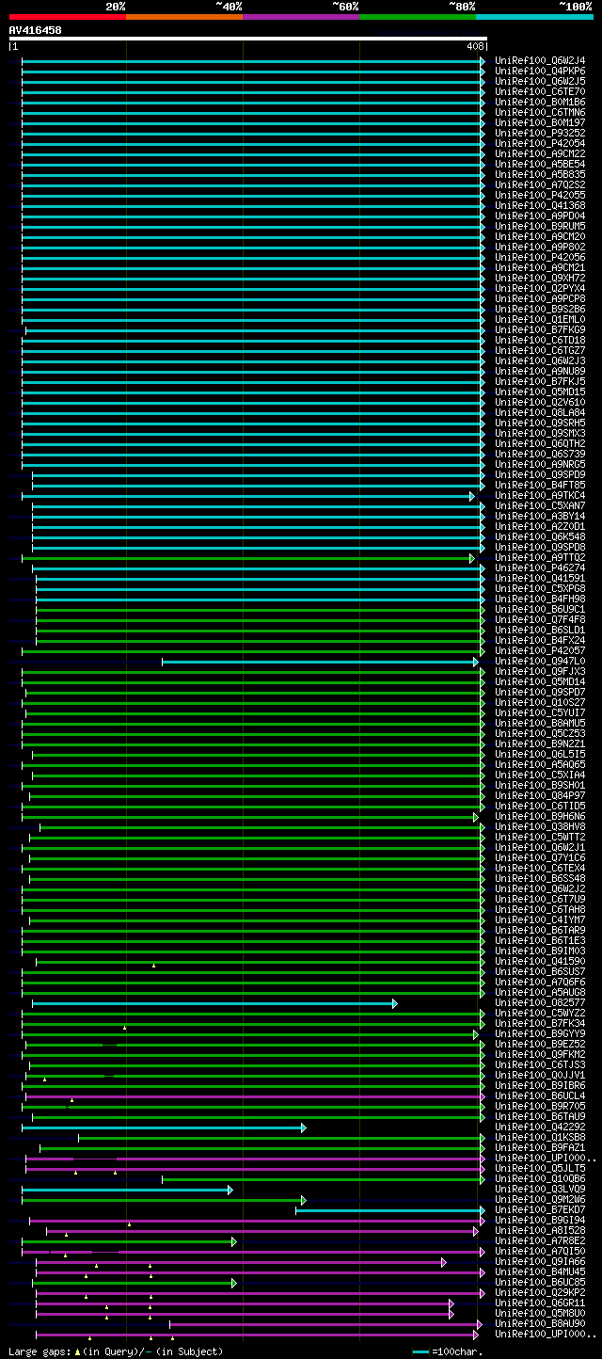Click the white query sequence bar
This screenshot has height=1359, width=602.
pos(248,39)
